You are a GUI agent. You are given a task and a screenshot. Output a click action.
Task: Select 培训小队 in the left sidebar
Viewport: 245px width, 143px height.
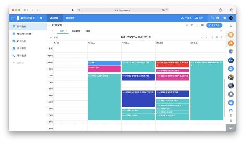tap(28, 41)
